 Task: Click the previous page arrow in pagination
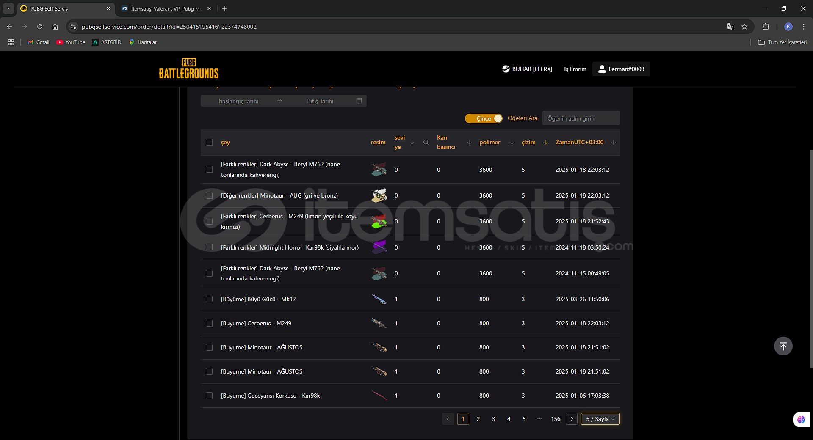448,419
